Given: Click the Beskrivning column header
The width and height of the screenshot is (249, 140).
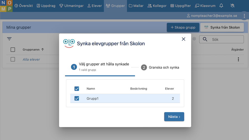Looking at the screenshot, I should tap(139, 88).
